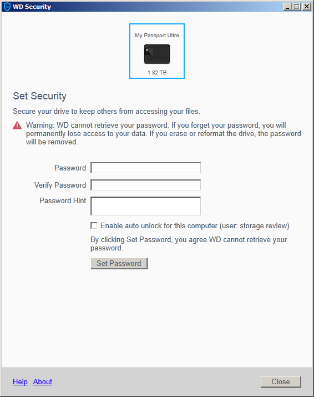Viewport: 314px width, 397px height.
Task: Click the WD Security title bar text
Action: click(x=32, y=7)
